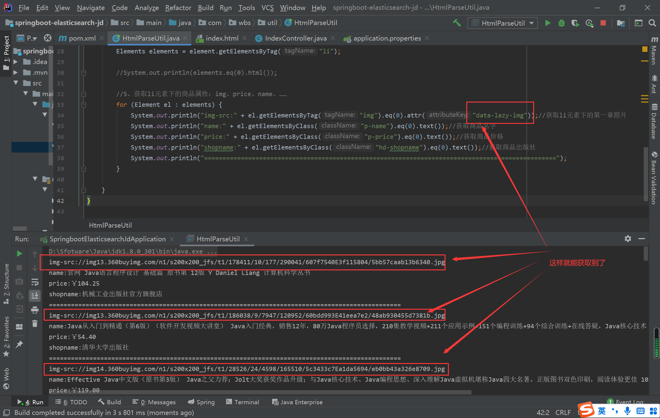Click the Sogou input method icon
Image resolution: width=660 pixels, height=418 pixels.
[586, 410]
